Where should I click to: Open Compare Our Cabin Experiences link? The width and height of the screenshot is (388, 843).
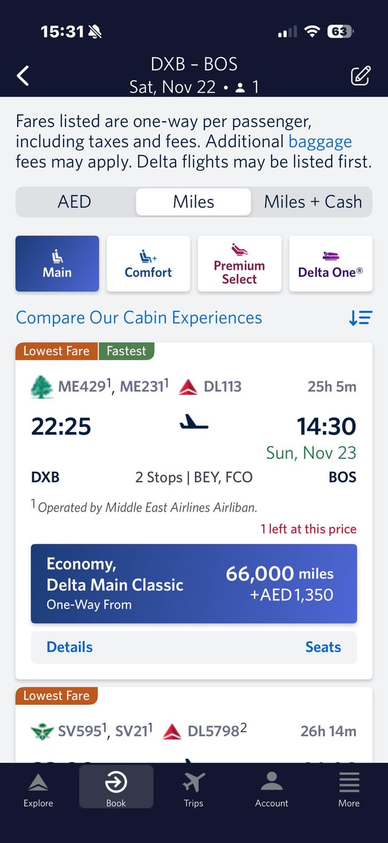[x=139, y=318]
